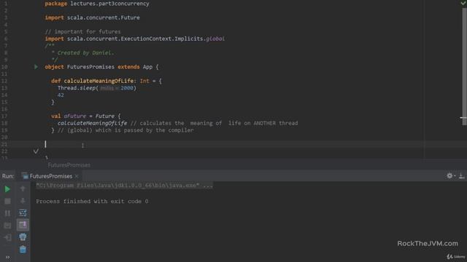467x262 pixels.
Task: Click the FuturesPromises breadcrumb below editor
Action: (69, 165)
